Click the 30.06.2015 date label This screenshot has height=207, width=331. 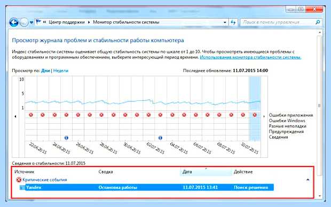pos(132,148)
